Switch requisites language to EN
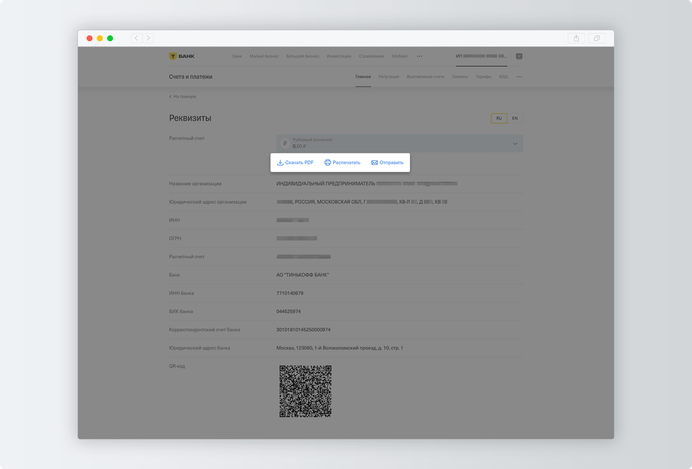Screen dimensions: 692x469 coord(515,118)
